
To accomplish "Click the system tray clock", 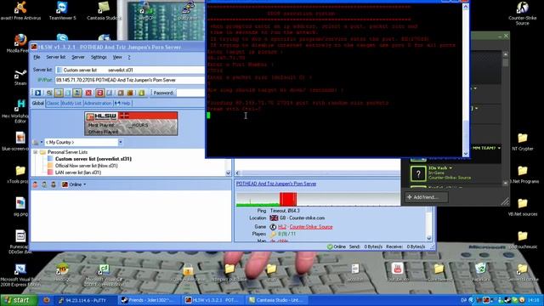I will [534, 300].
